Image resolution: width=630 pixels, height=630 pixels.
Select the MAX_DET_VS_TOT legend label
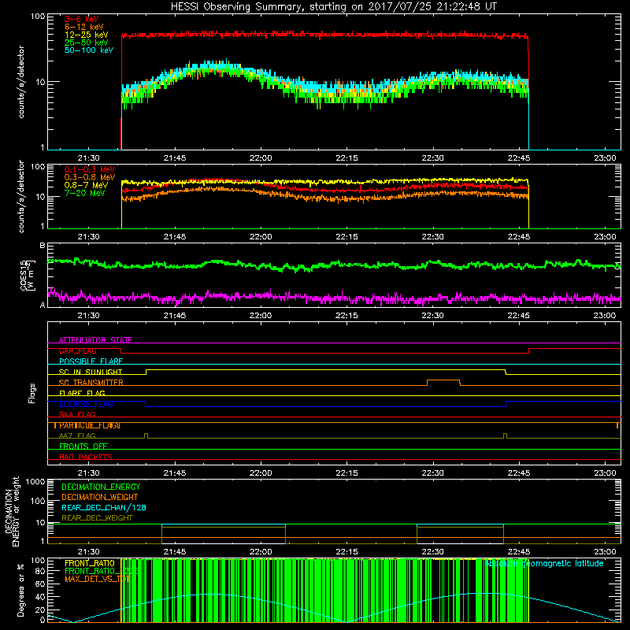click(97, 579)
